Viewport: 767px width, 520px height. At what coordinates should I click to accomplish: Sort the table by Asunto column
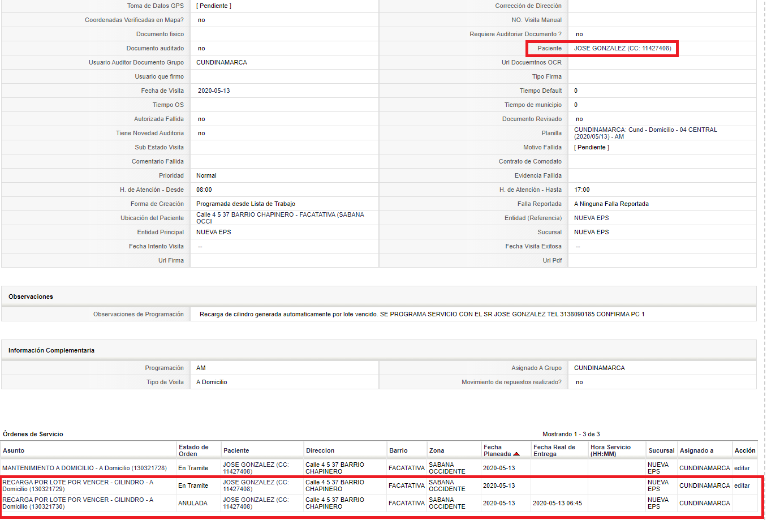(x=14, y=450)
